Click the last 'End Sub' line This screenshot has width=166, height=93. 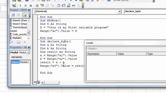[46, 73]
